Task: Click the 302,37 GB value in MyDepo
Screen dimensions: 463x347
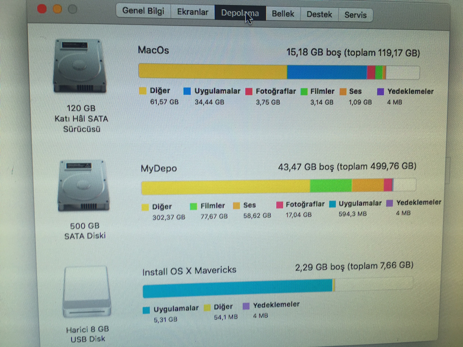Action: (x=169, y=217)
